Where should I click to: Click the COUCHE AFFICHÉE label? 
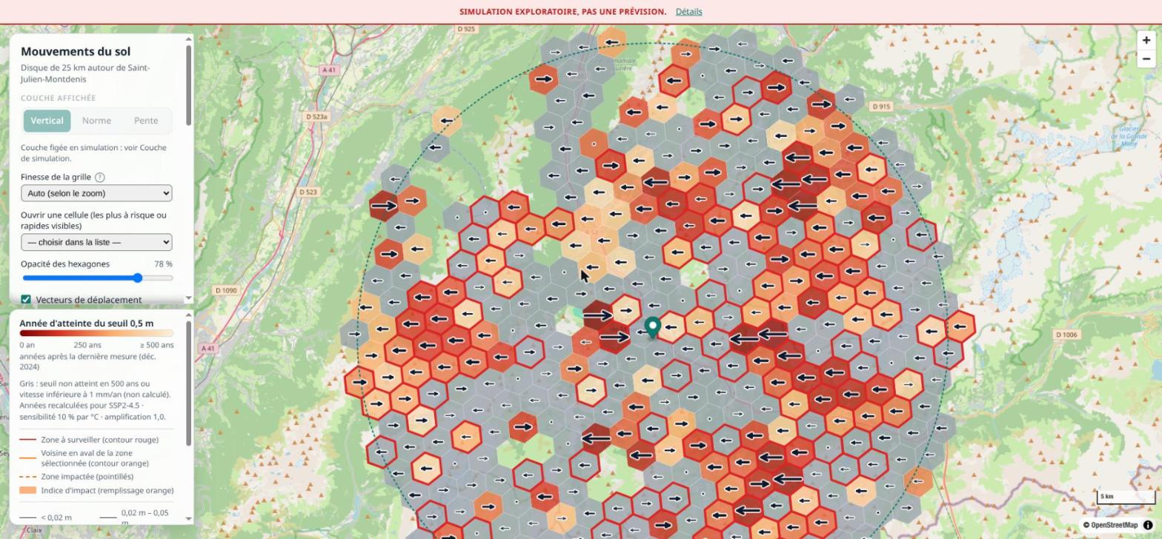(59, 98)
